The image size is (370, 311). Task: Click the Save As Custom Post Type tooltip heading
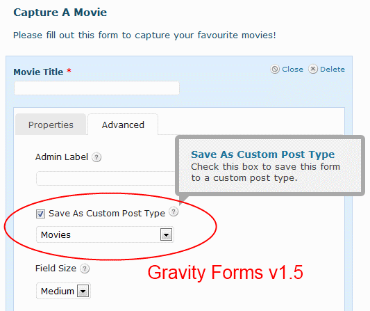pyautogui.click(x=263, y=154)
